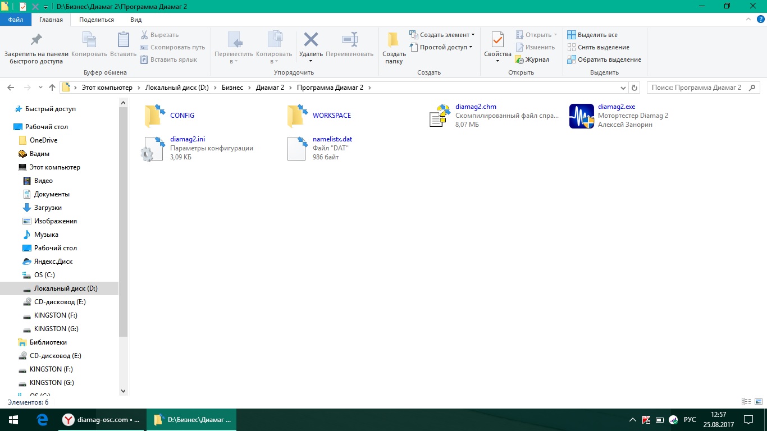
Task: Click the Переименовать rename button
Action: [349, 45]
